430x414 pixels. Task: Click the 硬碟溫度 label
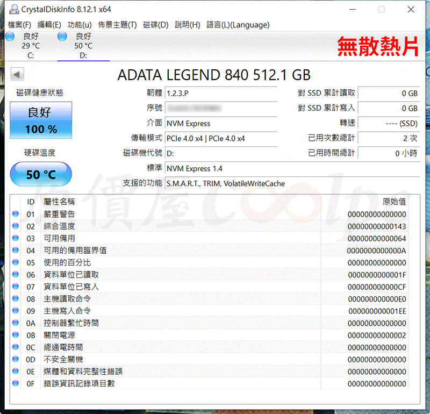click(40, 153)
